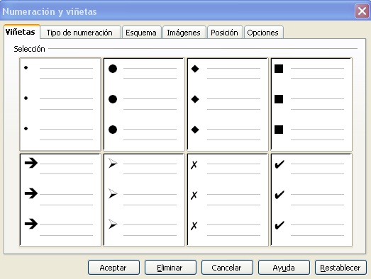Select the bold right-arrow bullet style
371x279 pixels.
click(x=60, y=200)
